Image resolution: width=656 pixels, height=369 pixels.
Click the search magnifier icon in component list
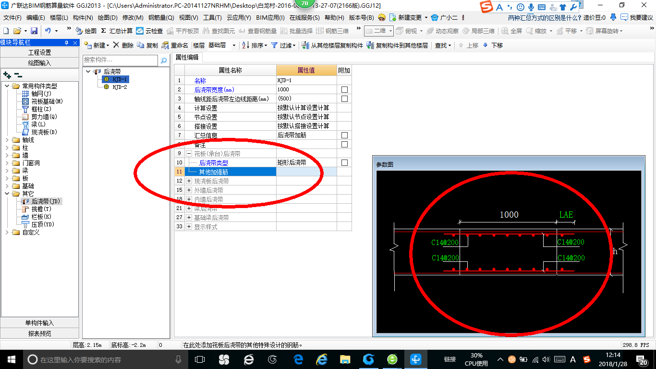coord(164,61)
